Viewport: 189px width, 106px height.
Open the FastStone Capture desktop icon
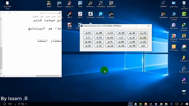tap(174, 38)
